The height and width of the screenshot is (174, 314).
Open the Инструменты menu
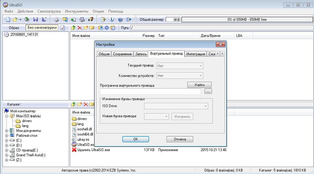click(x=77, y=11)
